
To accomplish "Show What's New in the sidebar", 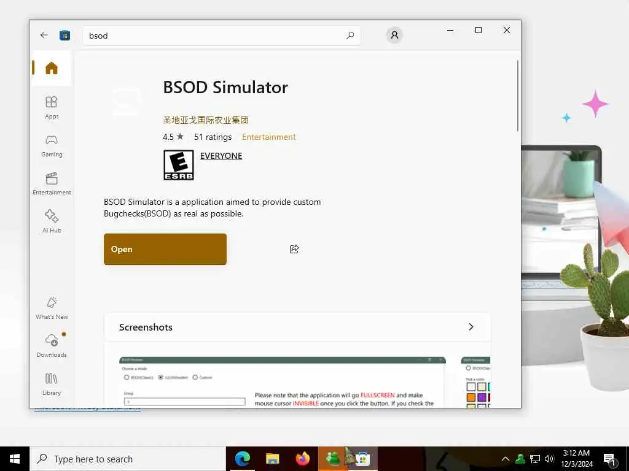I will (52, 308).
